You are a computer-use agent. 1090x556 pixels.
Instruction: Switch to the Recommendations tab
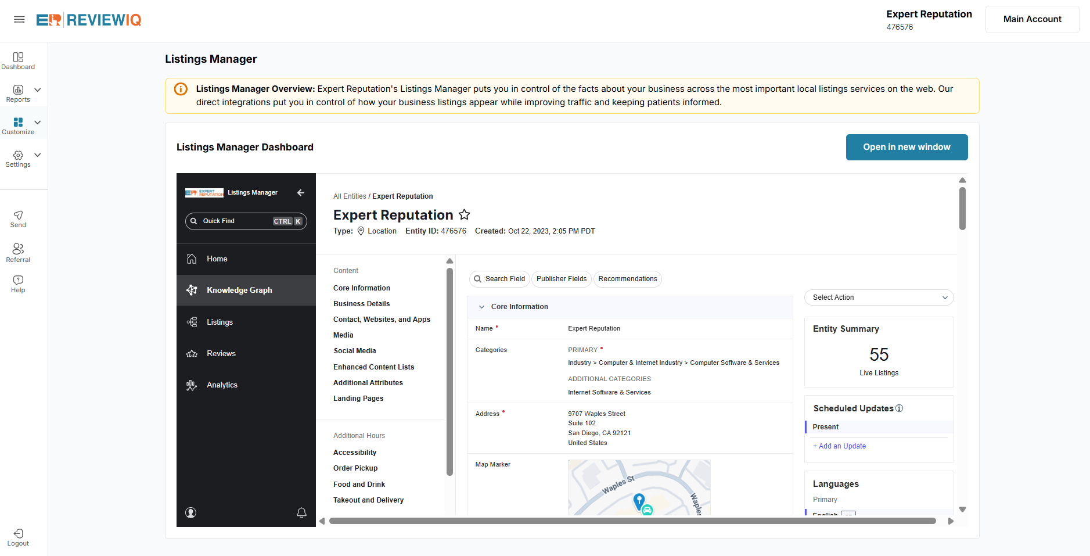pyautogui.click(x=627, y=279)
